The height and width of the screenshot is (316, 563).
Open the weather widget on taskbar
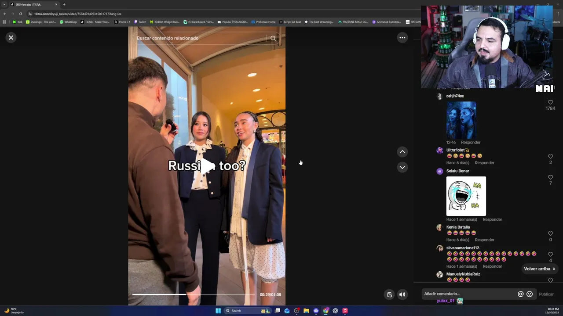[14, 311]
